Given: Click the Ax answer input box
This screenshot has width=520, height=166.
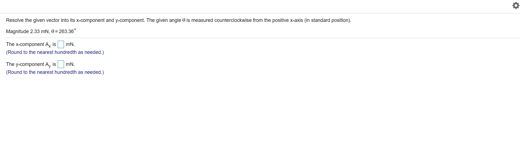Looking at the screenshot, I should [x=61, y=44].
